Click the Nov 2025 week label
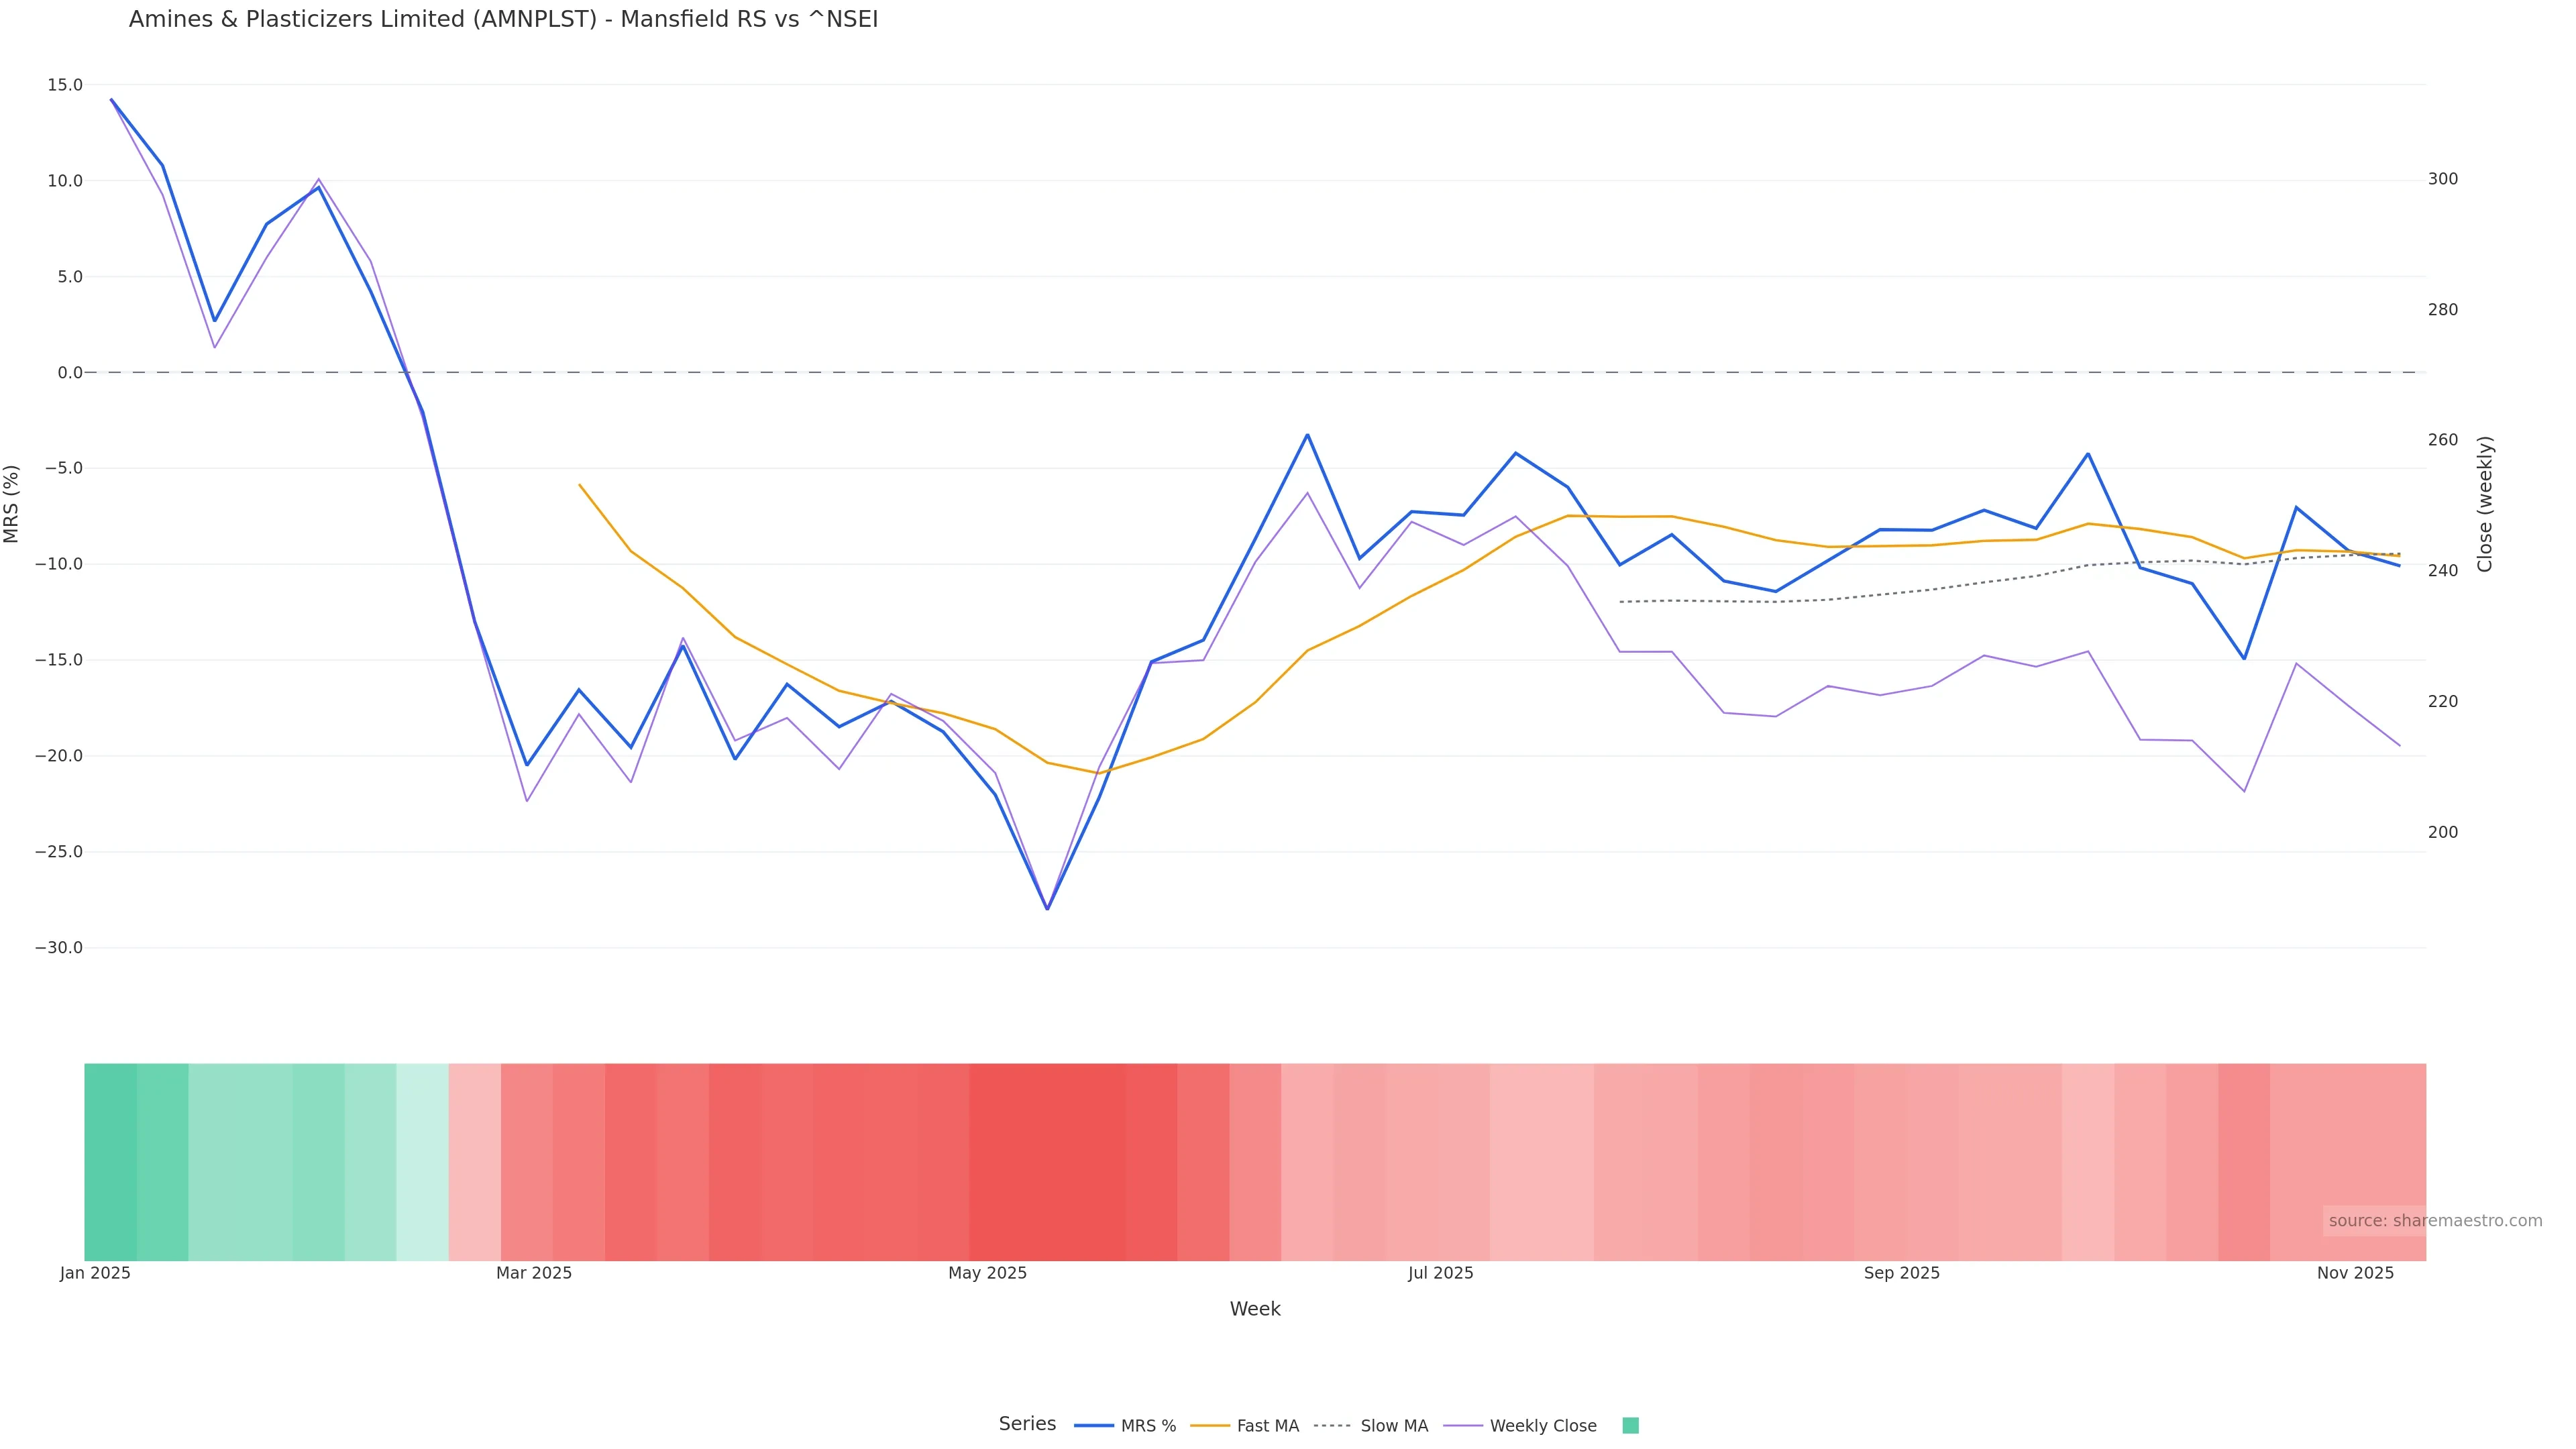 tap(2355, 1273)
